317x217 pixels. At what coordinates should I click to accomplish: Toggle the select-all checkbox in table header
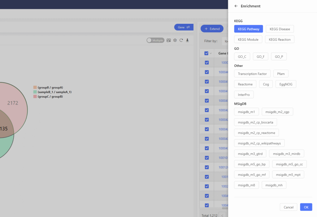pyautogui.click(x=206, y=53)
